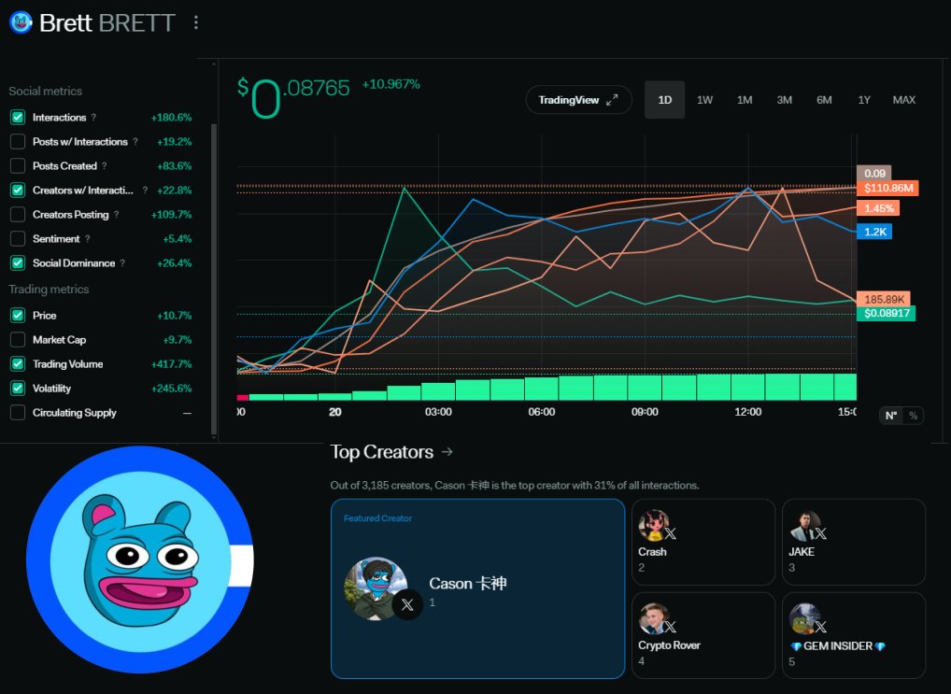
Task: Click the X logo on GEM INSIDER's avatar
Action: point(820,628)
